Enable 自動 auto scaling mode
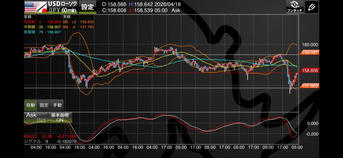Image resolution: width=343 pixels, height=158 pixels. [30, 105]
